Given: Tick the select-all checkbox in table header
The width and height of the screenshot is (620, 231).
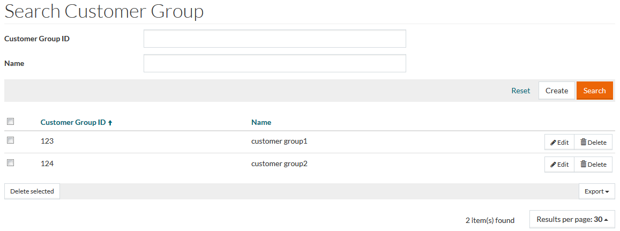Looking at the screenshot, I should coord(10,122).
